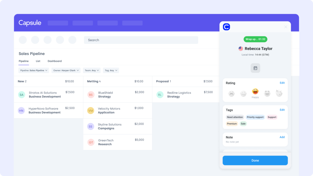Viewport: 313px width, 176px height.
Task: Toggle the Need attention tag
Action: tap(235, 117)
